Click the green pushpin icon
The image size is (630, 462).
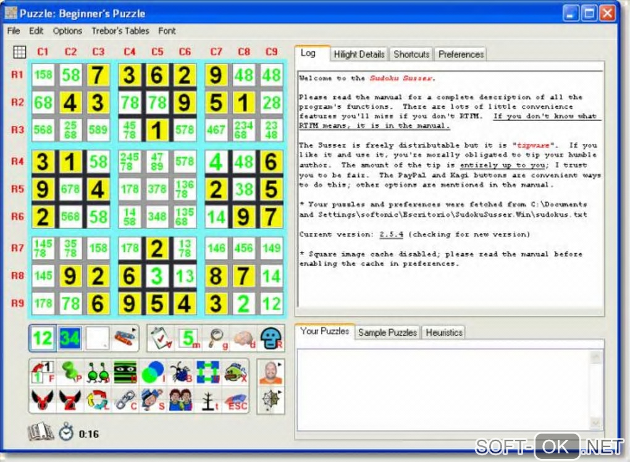point(70,372)
